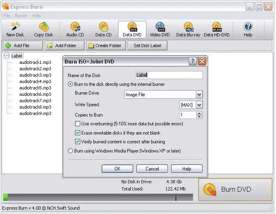Click Create Folder button
Screen dimensions: 276x214
(106, 46)
